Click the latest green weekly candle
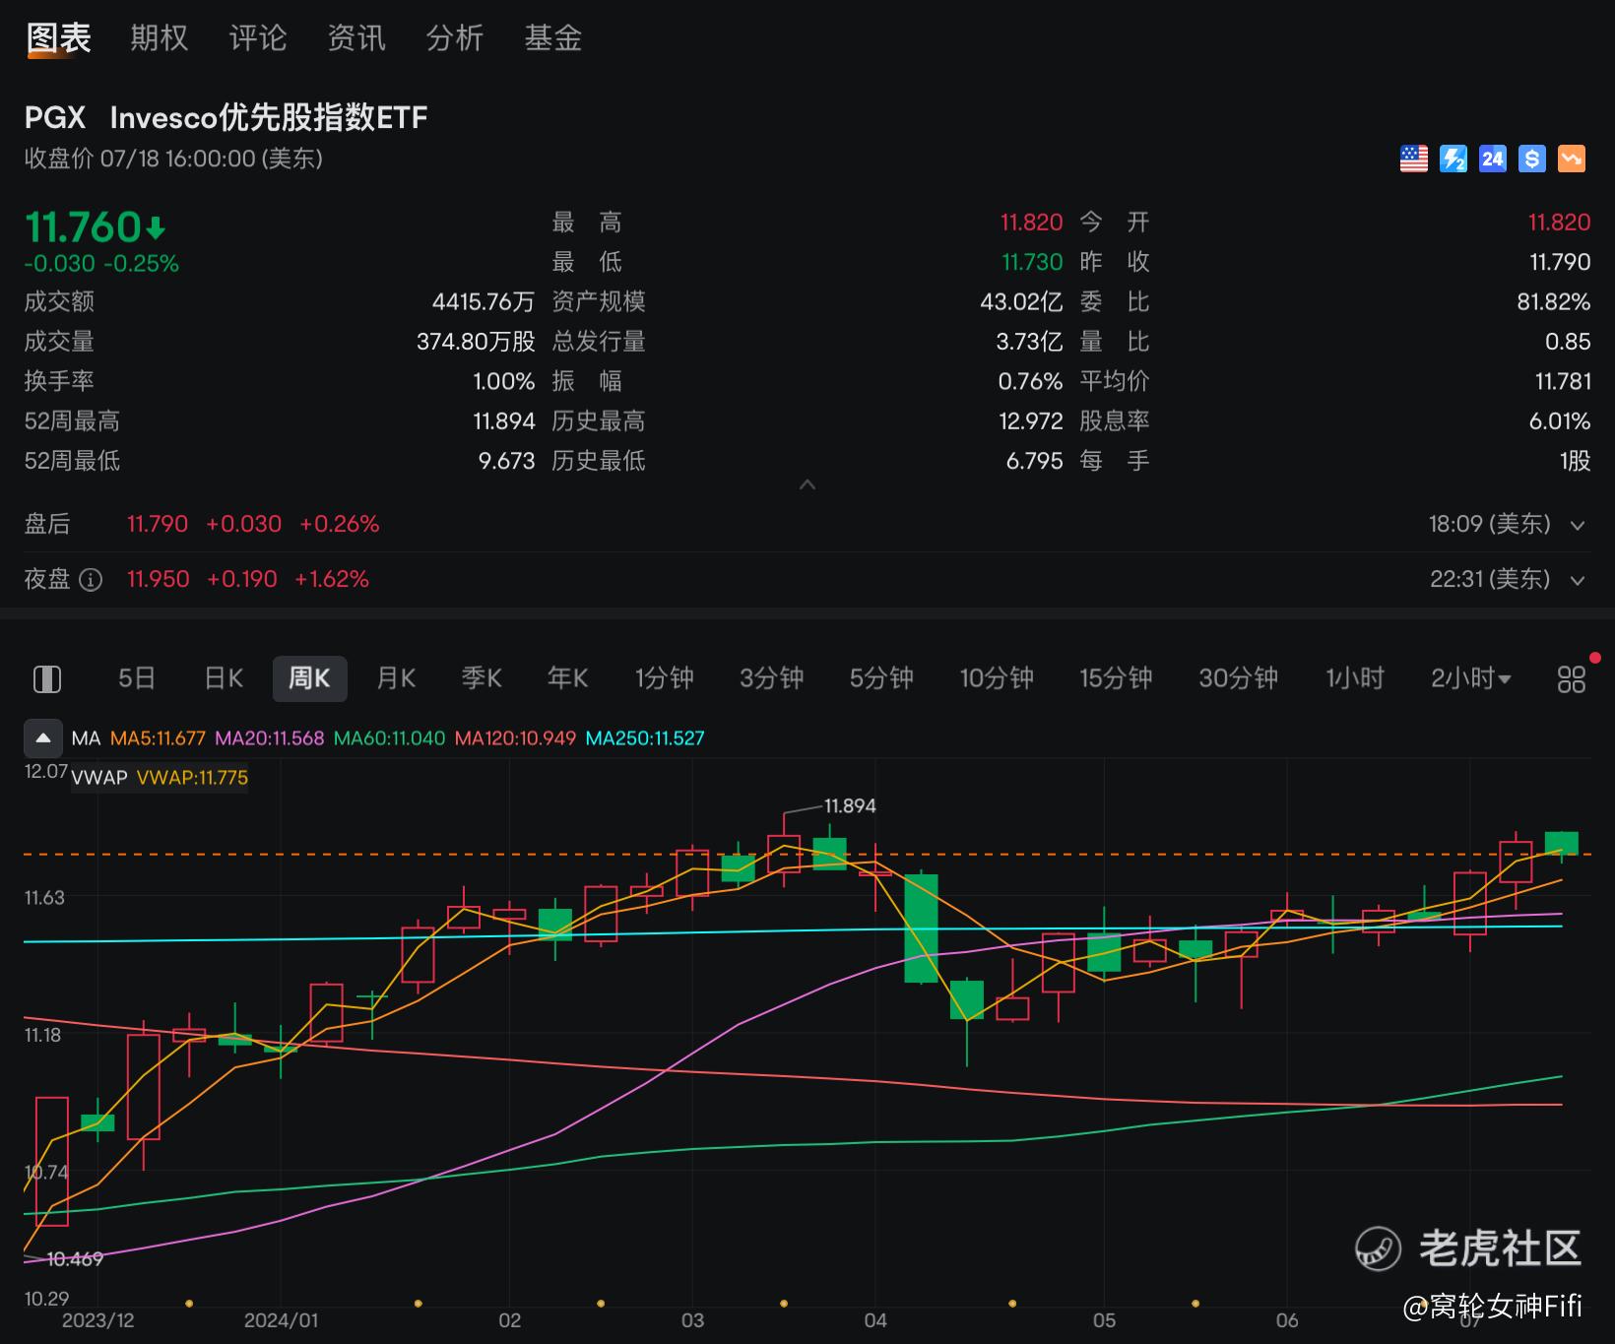 pyautogui.click(x=1562, y=844)
